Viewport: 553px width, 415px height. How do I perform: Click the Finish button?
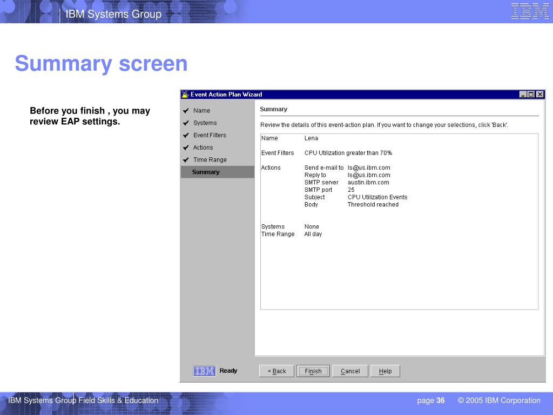313,371
